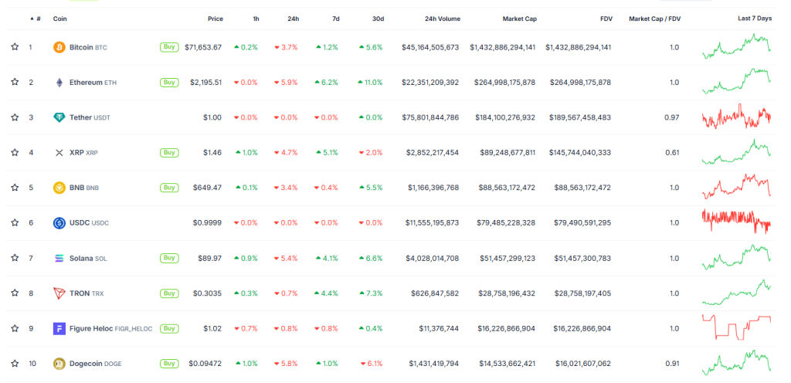Toggle the favorite star for Solana

click(x=15, y=258)
